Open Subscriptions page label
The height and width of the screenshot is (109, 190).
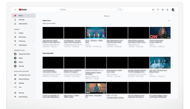23,24
